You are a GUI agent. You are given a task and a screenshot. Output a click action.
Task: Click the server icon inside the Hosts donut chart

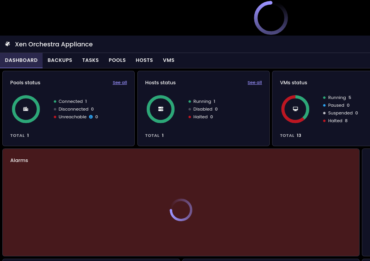pyautogui.click(x=161, y=109)
